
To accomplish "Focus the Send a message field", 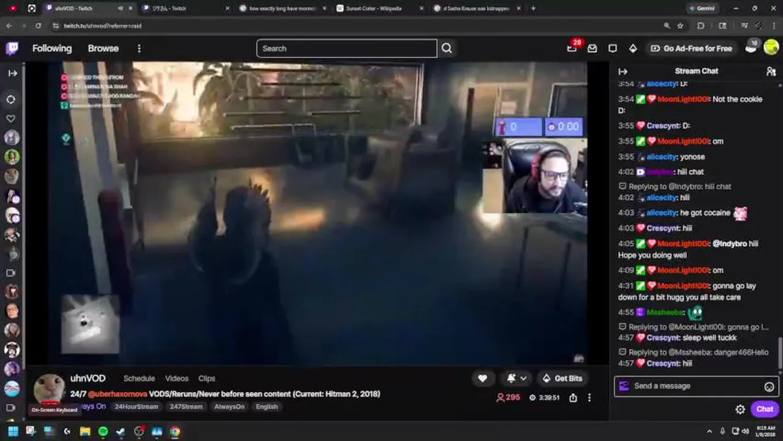I will click(697, 386).
